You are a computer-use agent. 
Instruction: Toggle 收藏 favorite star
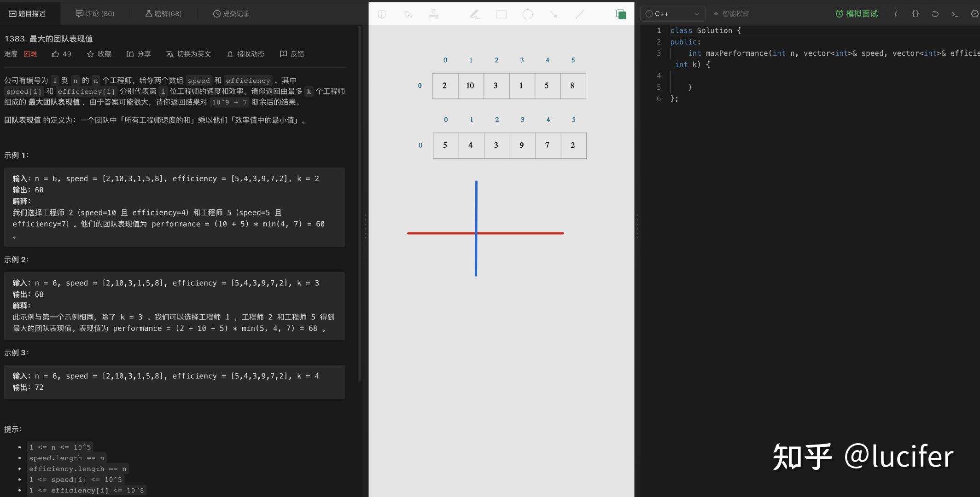coord(99,54)
